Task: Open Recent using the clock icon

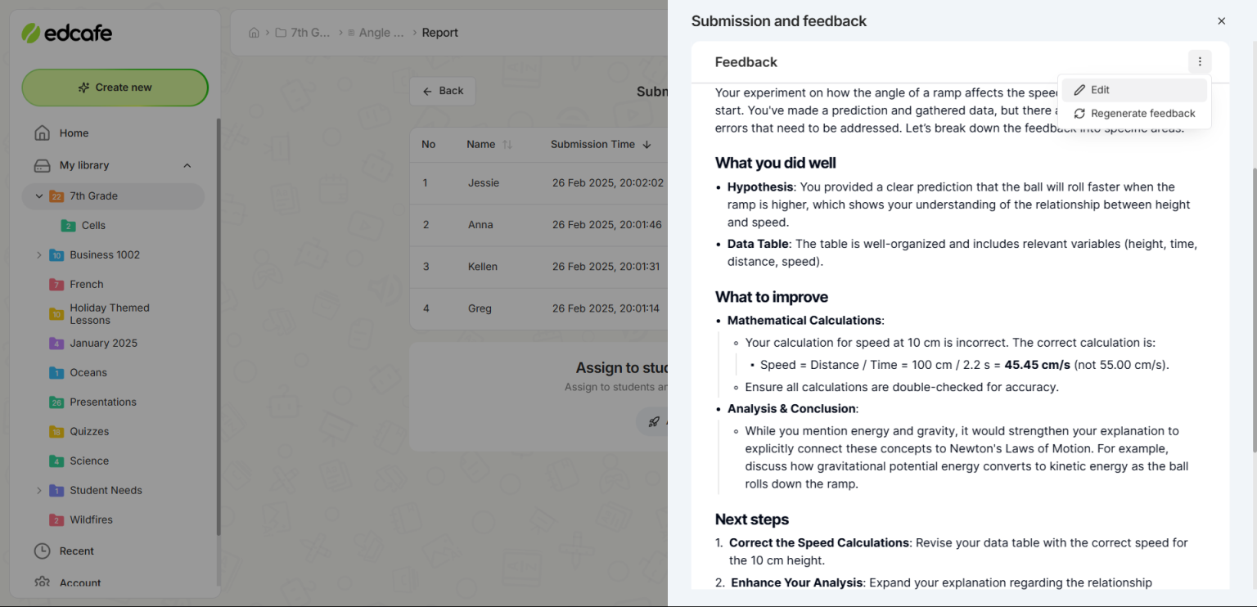Action: (x=43, y=551)
